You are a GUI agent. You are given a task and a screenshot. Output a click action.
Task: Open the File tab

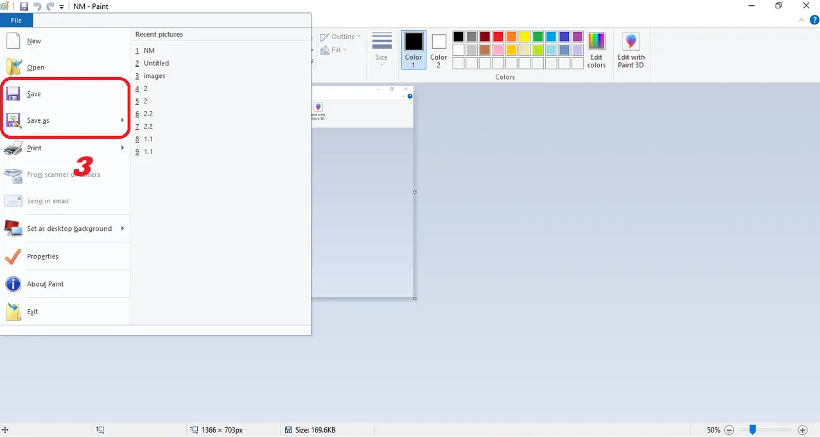(x=16, y=21)
